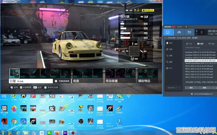The width and height of the screenshot is (217, 135).
Task: Click the 返回 ESC back prompt
Action: (38, 87)
